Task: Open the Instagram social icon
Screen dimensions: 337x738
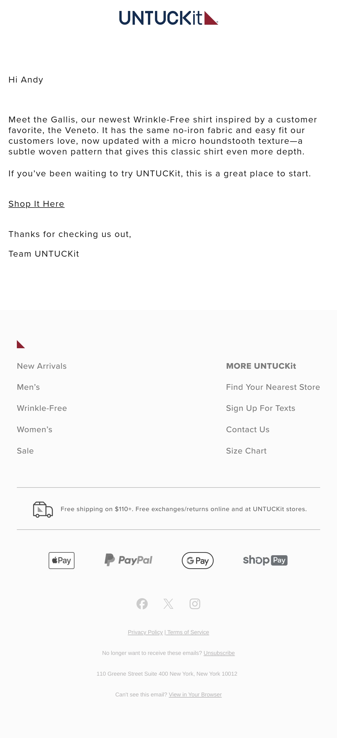Action: 195,604
